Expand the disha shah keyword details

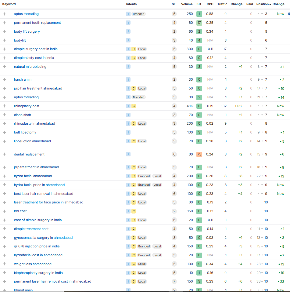click(x=5, y=115)
